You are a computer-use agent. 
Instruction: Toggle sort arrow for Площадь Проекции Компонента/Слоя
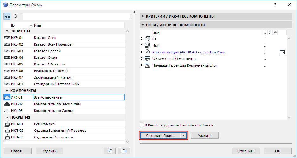point(265,65)
